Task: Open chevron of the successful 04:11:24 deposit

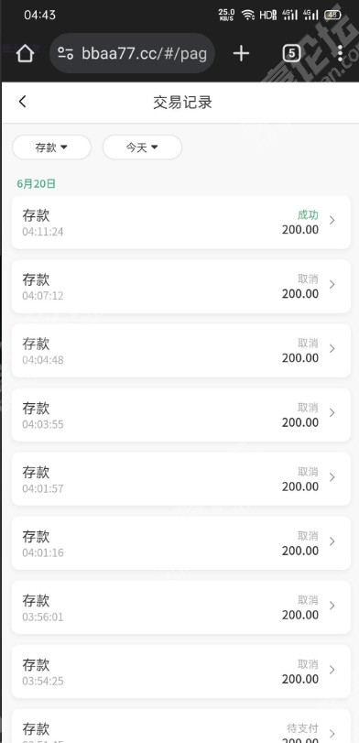Action: click(x=332, y=221)
